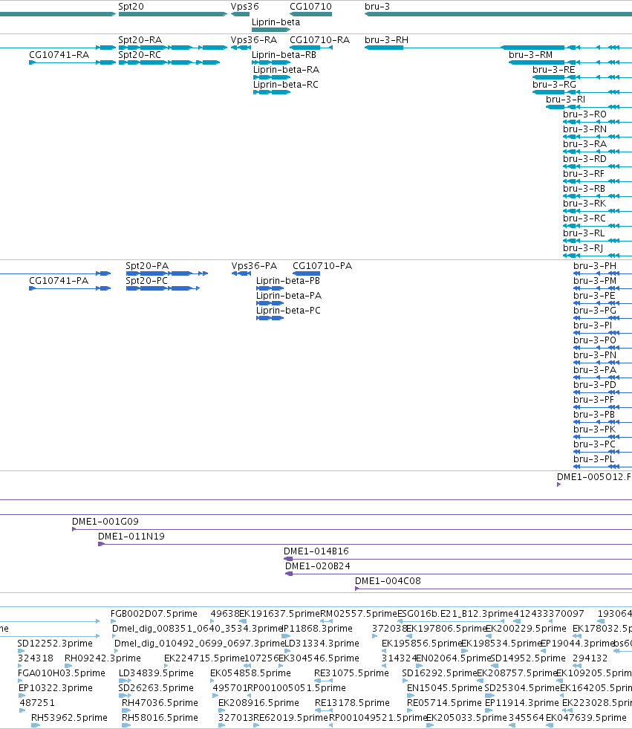Click the Spt20 gene label
This screenshot has height=729, width=632.
(131, 7)
